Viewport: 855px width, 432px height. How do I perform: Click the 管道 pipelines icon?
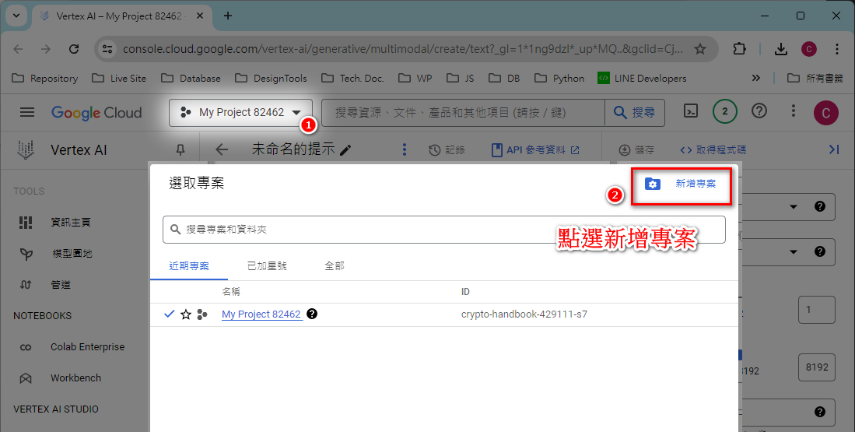tap(26, 285)
